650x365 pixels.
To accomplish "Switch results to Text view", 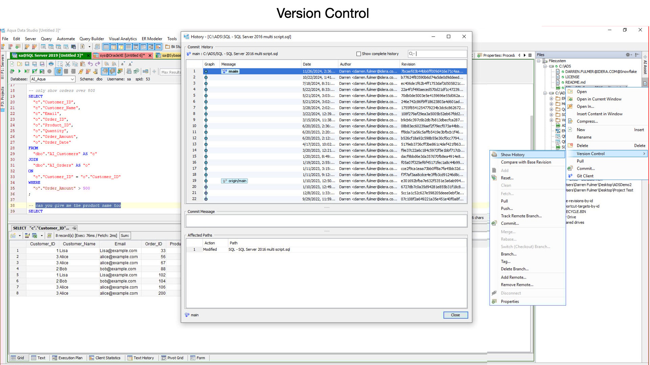I will click(38, 358).
